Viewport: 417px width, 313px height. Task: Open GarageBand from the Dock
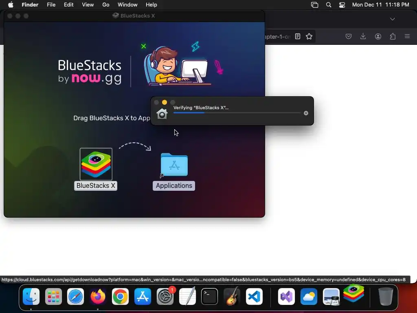tap(232, 296)
